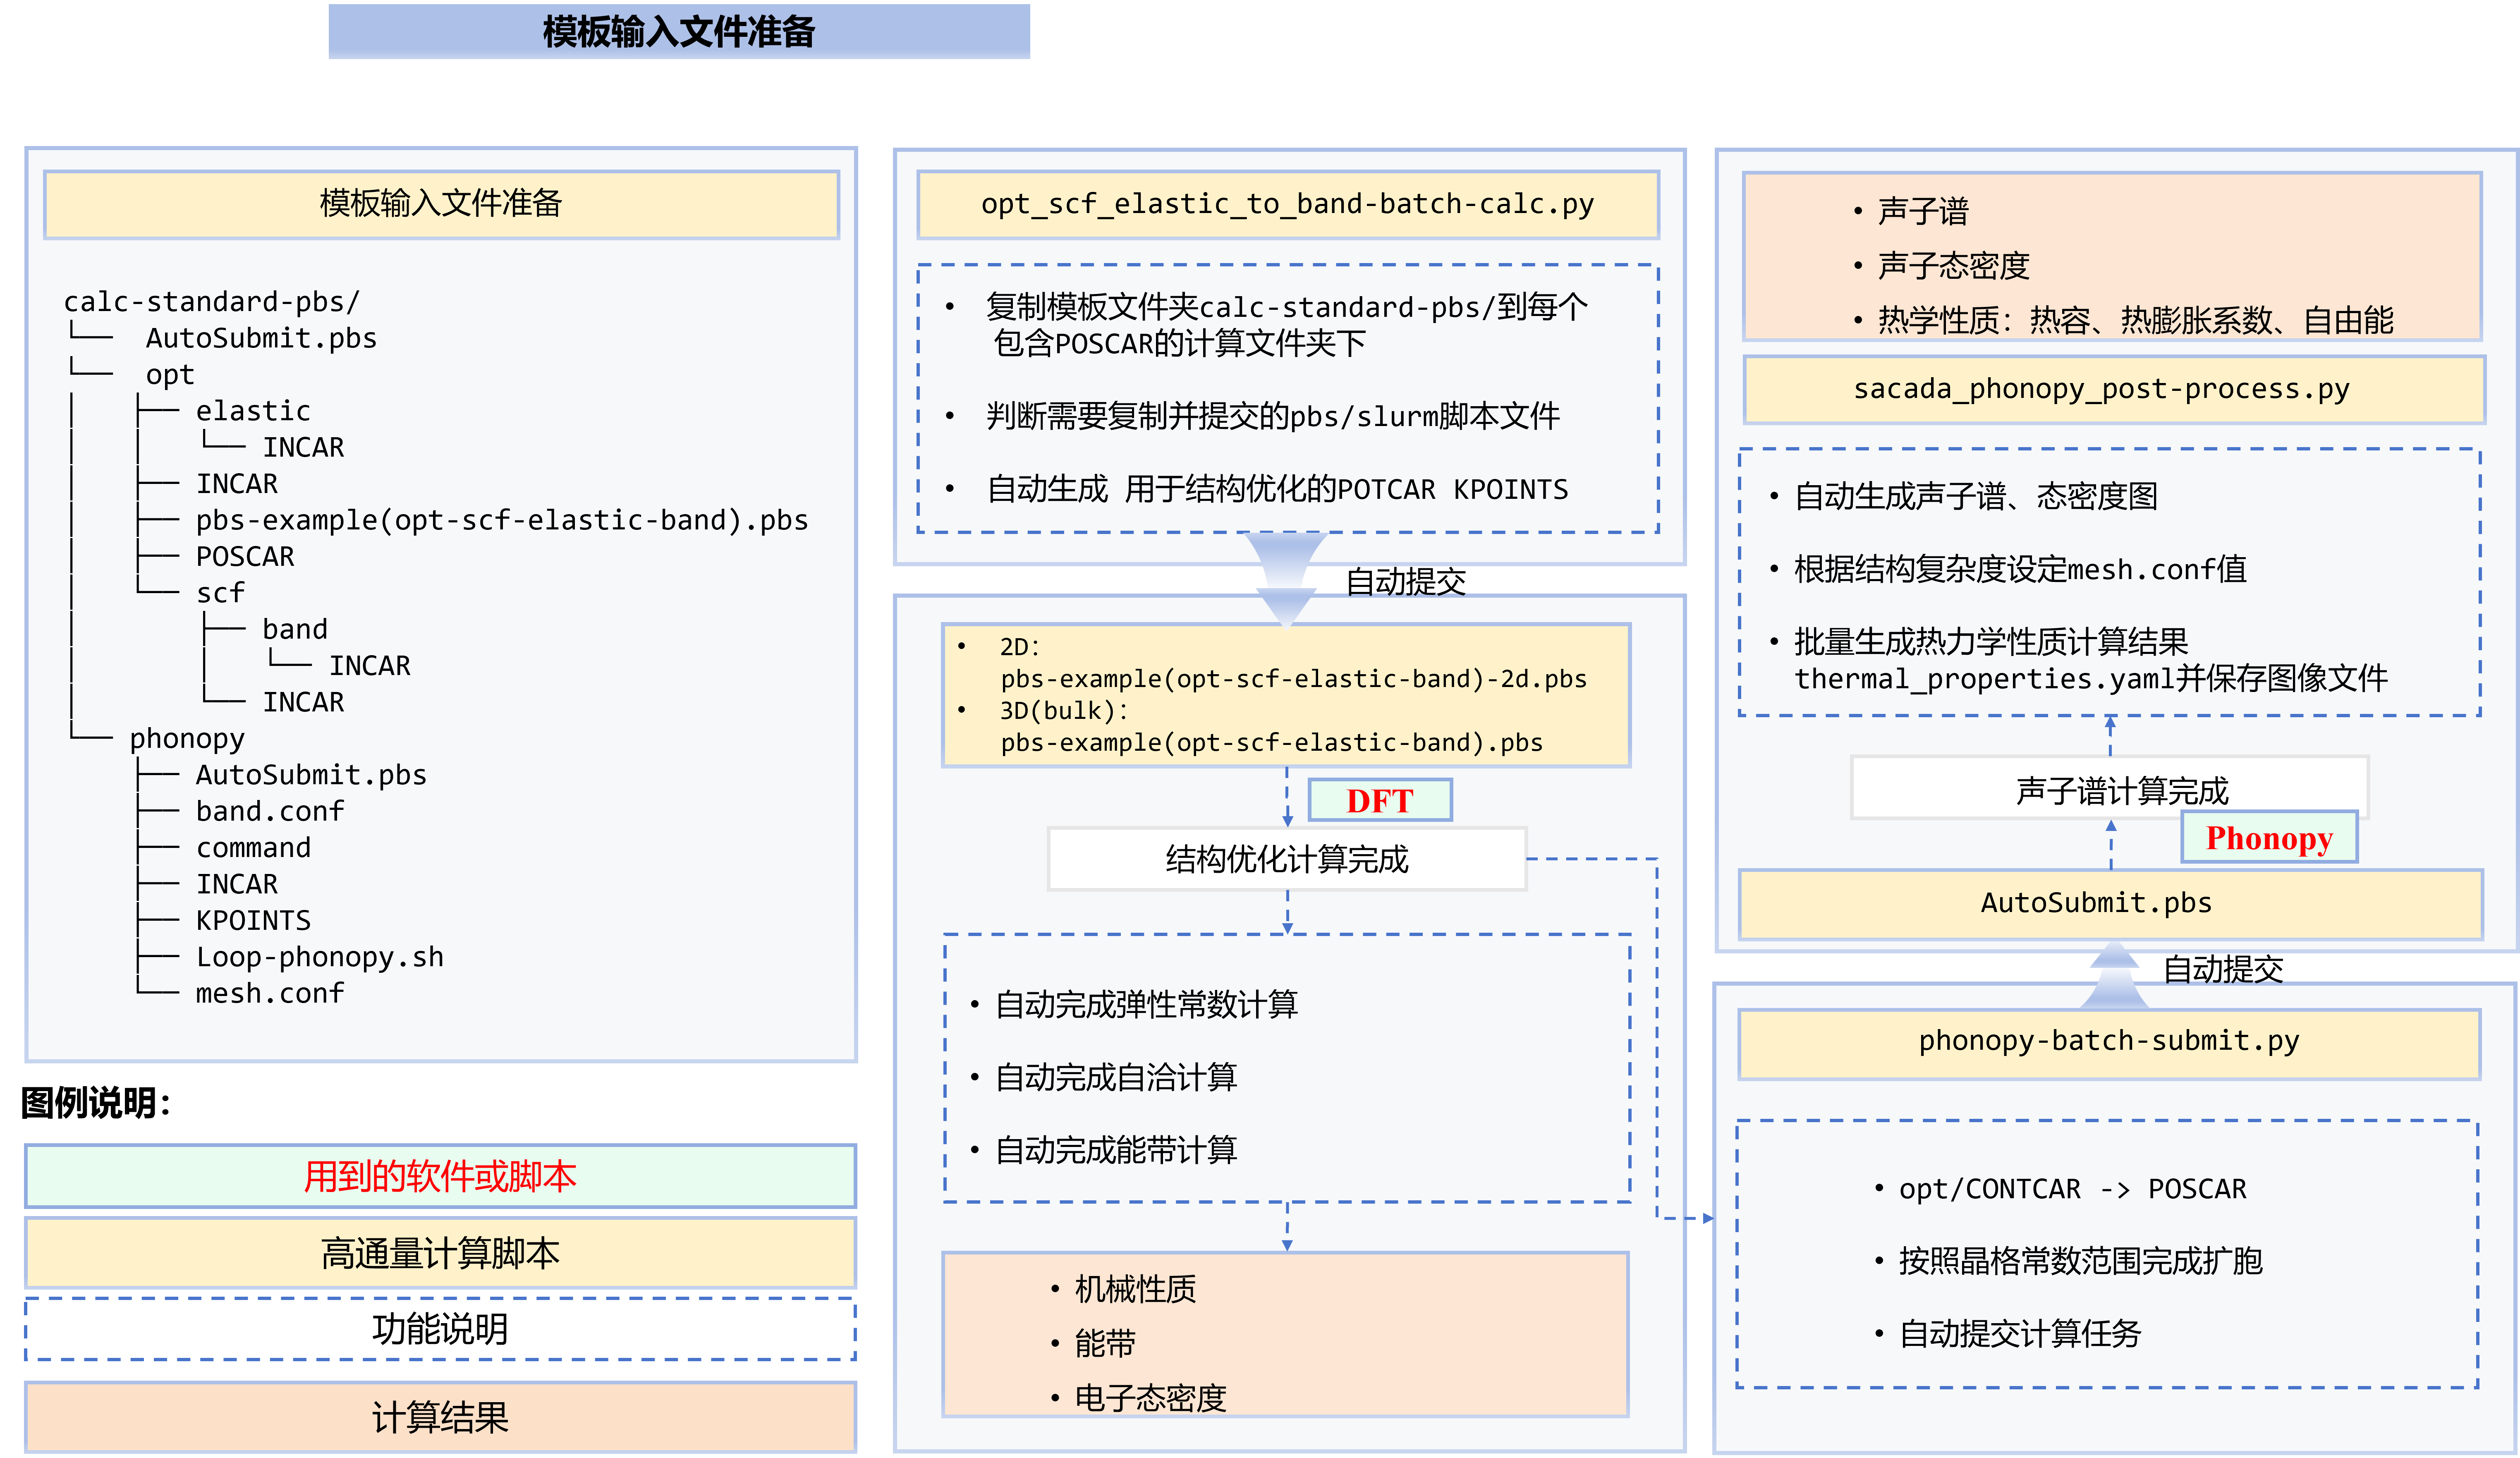2520x1458 pixels.
Task: Select the band.conf file entry
Action: [x=270, y=811]
